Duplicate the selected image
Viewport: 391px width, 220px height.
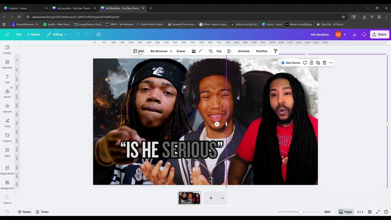click(x=318, y=63)
